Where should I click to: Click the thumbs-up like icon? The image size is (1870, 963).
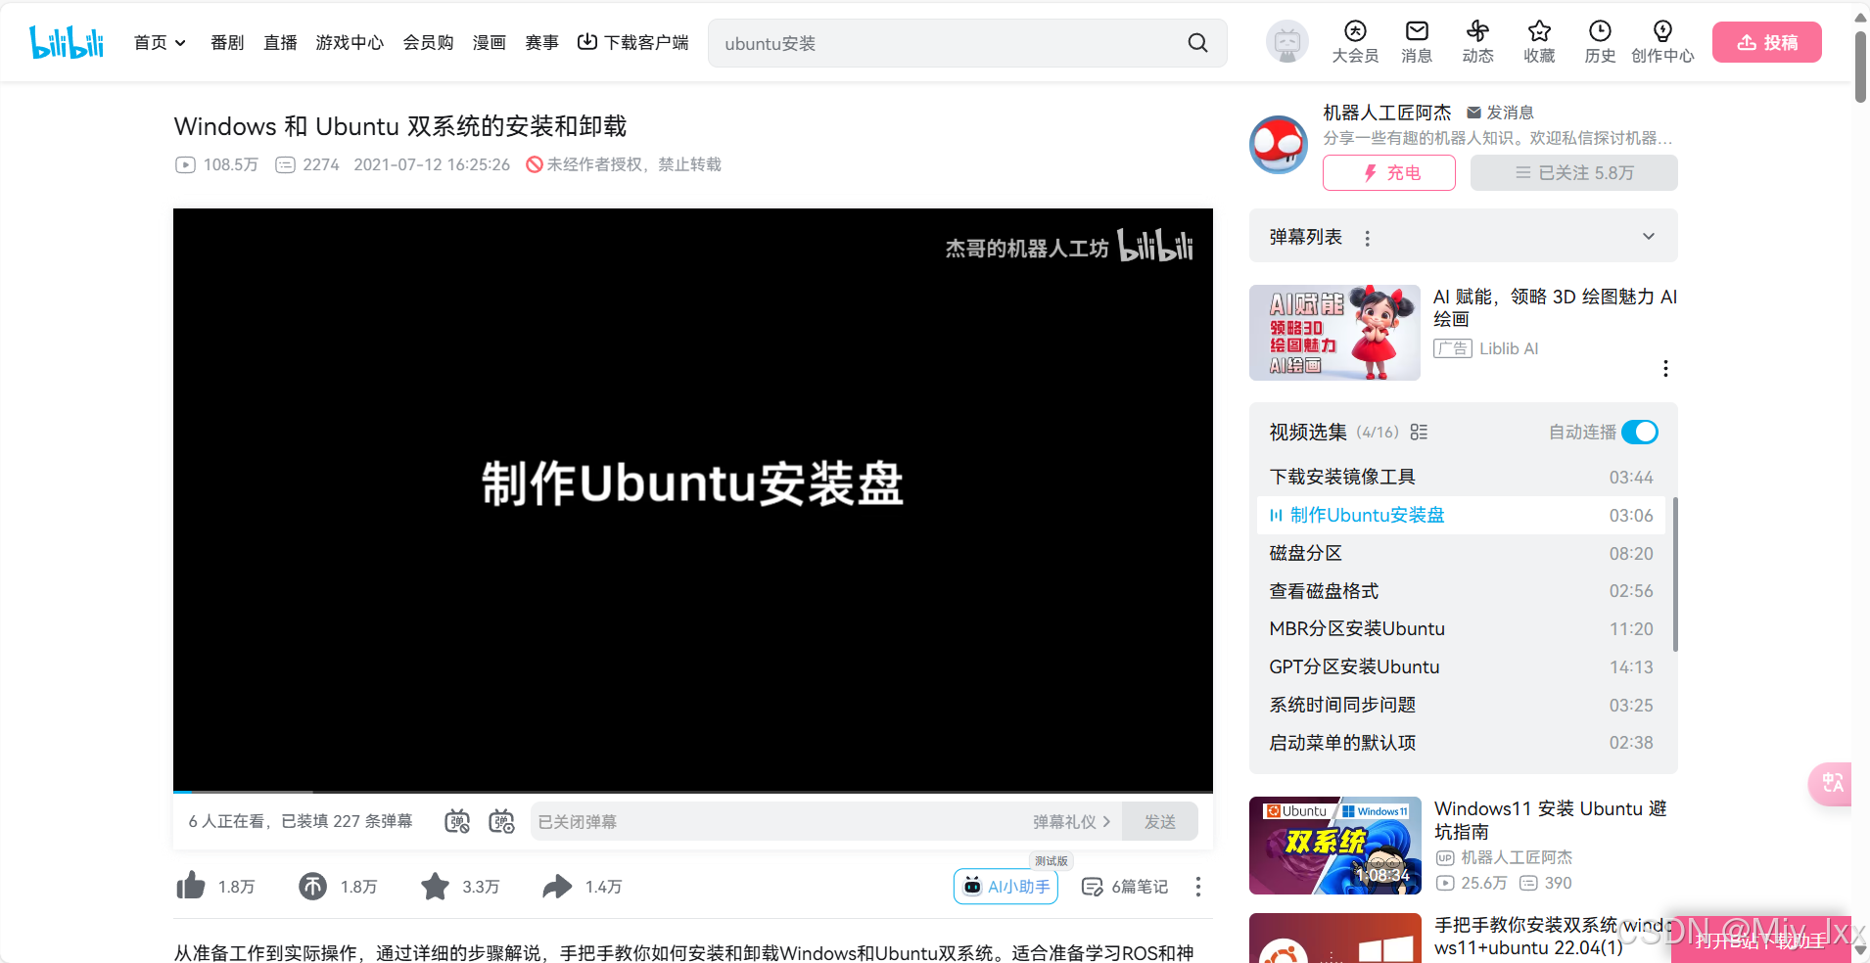click(x=191, y=886)
